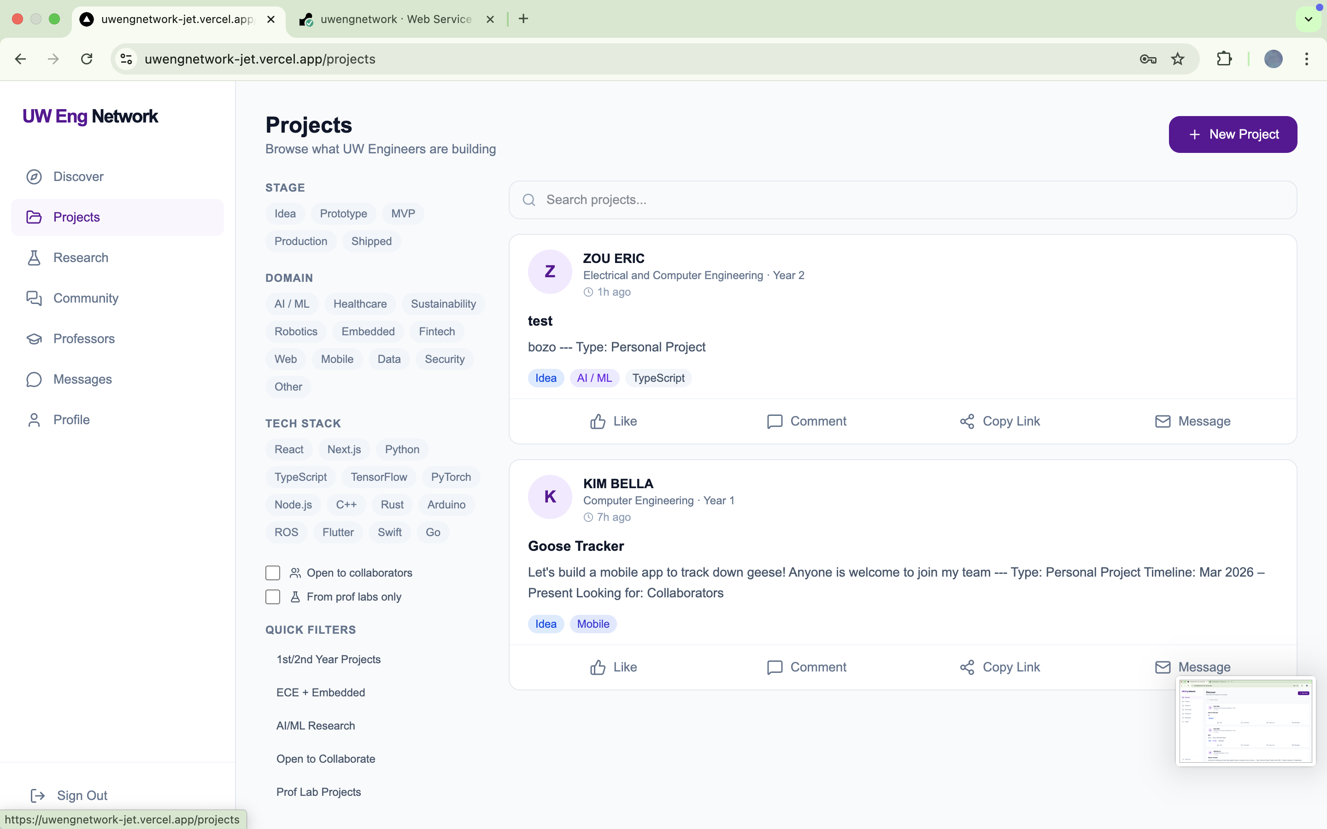Enable Open to collaborators checkbox
The height and width of the screenshot is (829, 1327).
coord(272,573)
